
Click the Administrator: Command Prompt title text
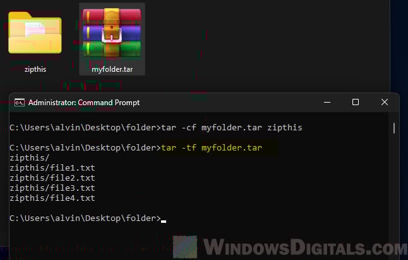tap(84, 103)
